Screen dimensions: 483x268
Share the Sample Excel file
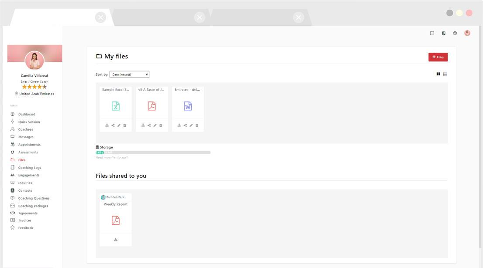[x=113, y=126]
